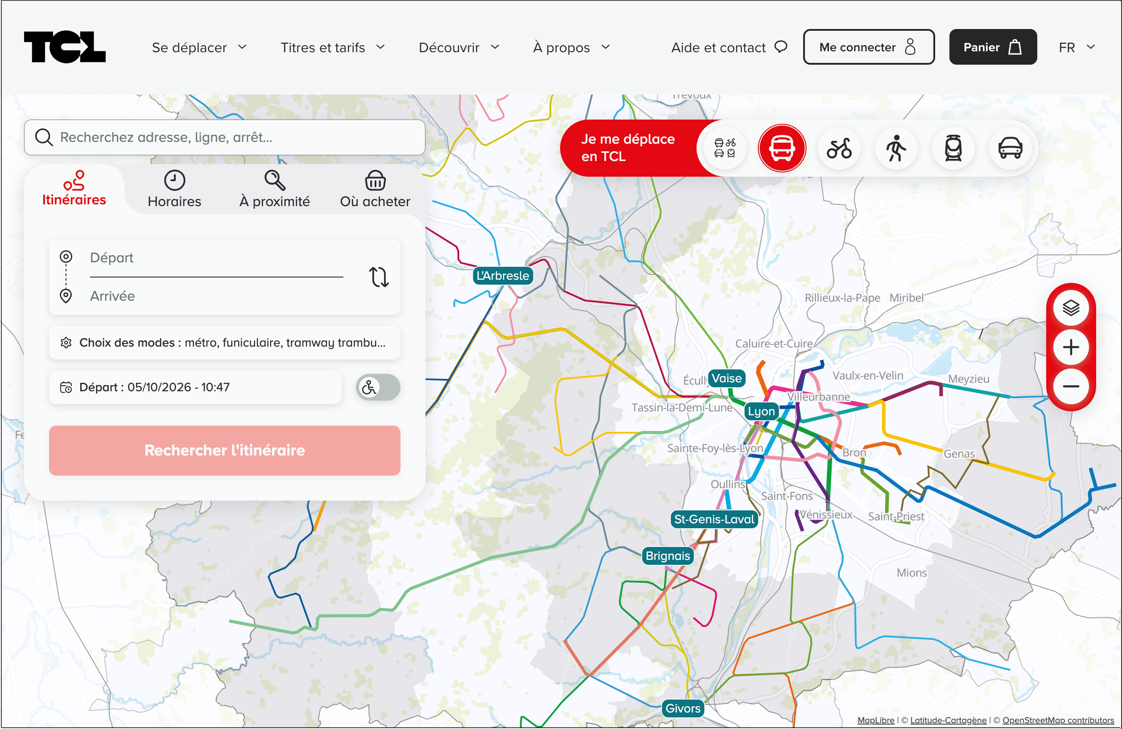Click Rechercher l'itinéraire button
The width and height of the screenshot is (1122, 729).
[x=224, y=450]
